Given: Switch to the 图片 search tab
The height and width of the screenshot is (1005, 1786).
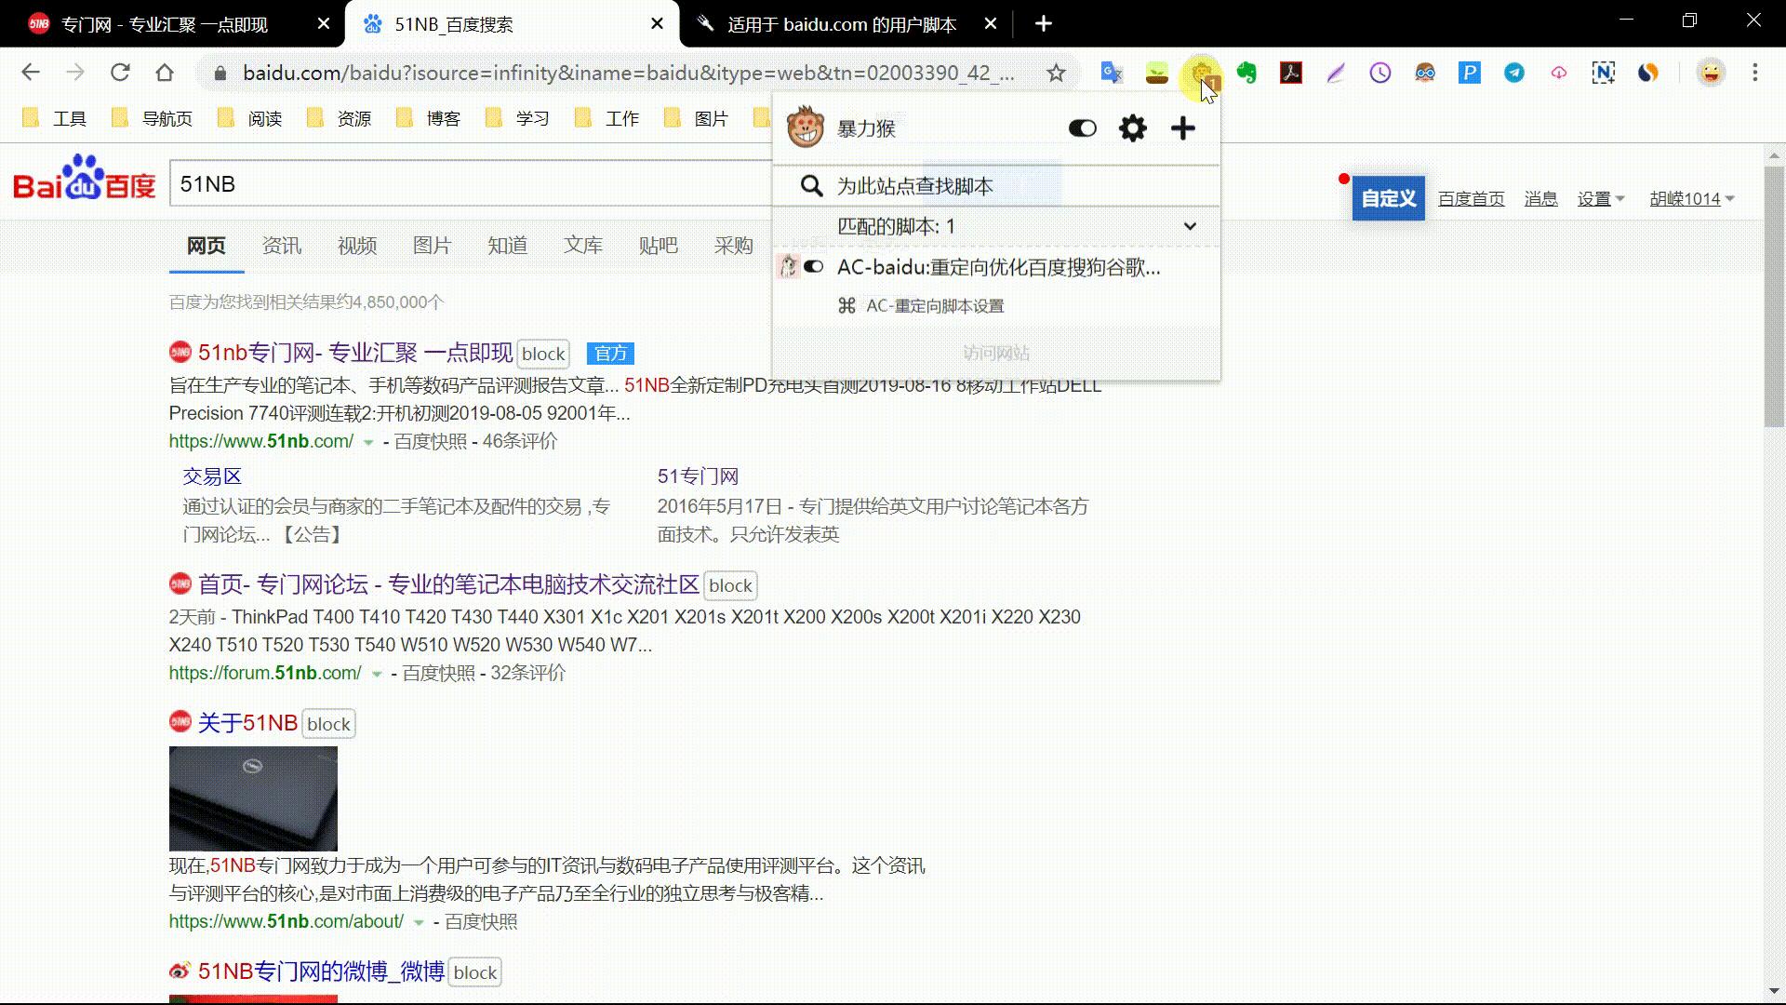Looking at the screenshot, I should pos(432,246).
